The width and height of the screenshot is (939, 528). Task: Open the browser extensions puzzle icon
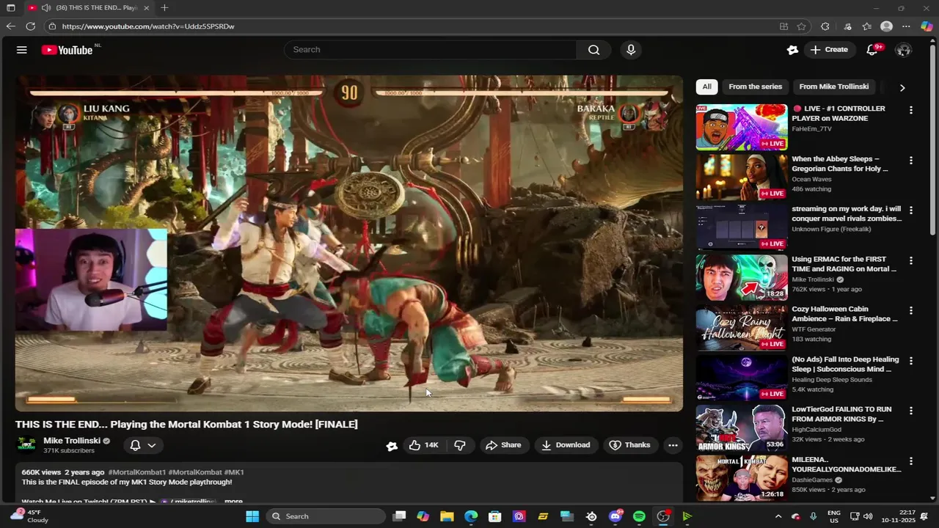[x=825, y=26]
